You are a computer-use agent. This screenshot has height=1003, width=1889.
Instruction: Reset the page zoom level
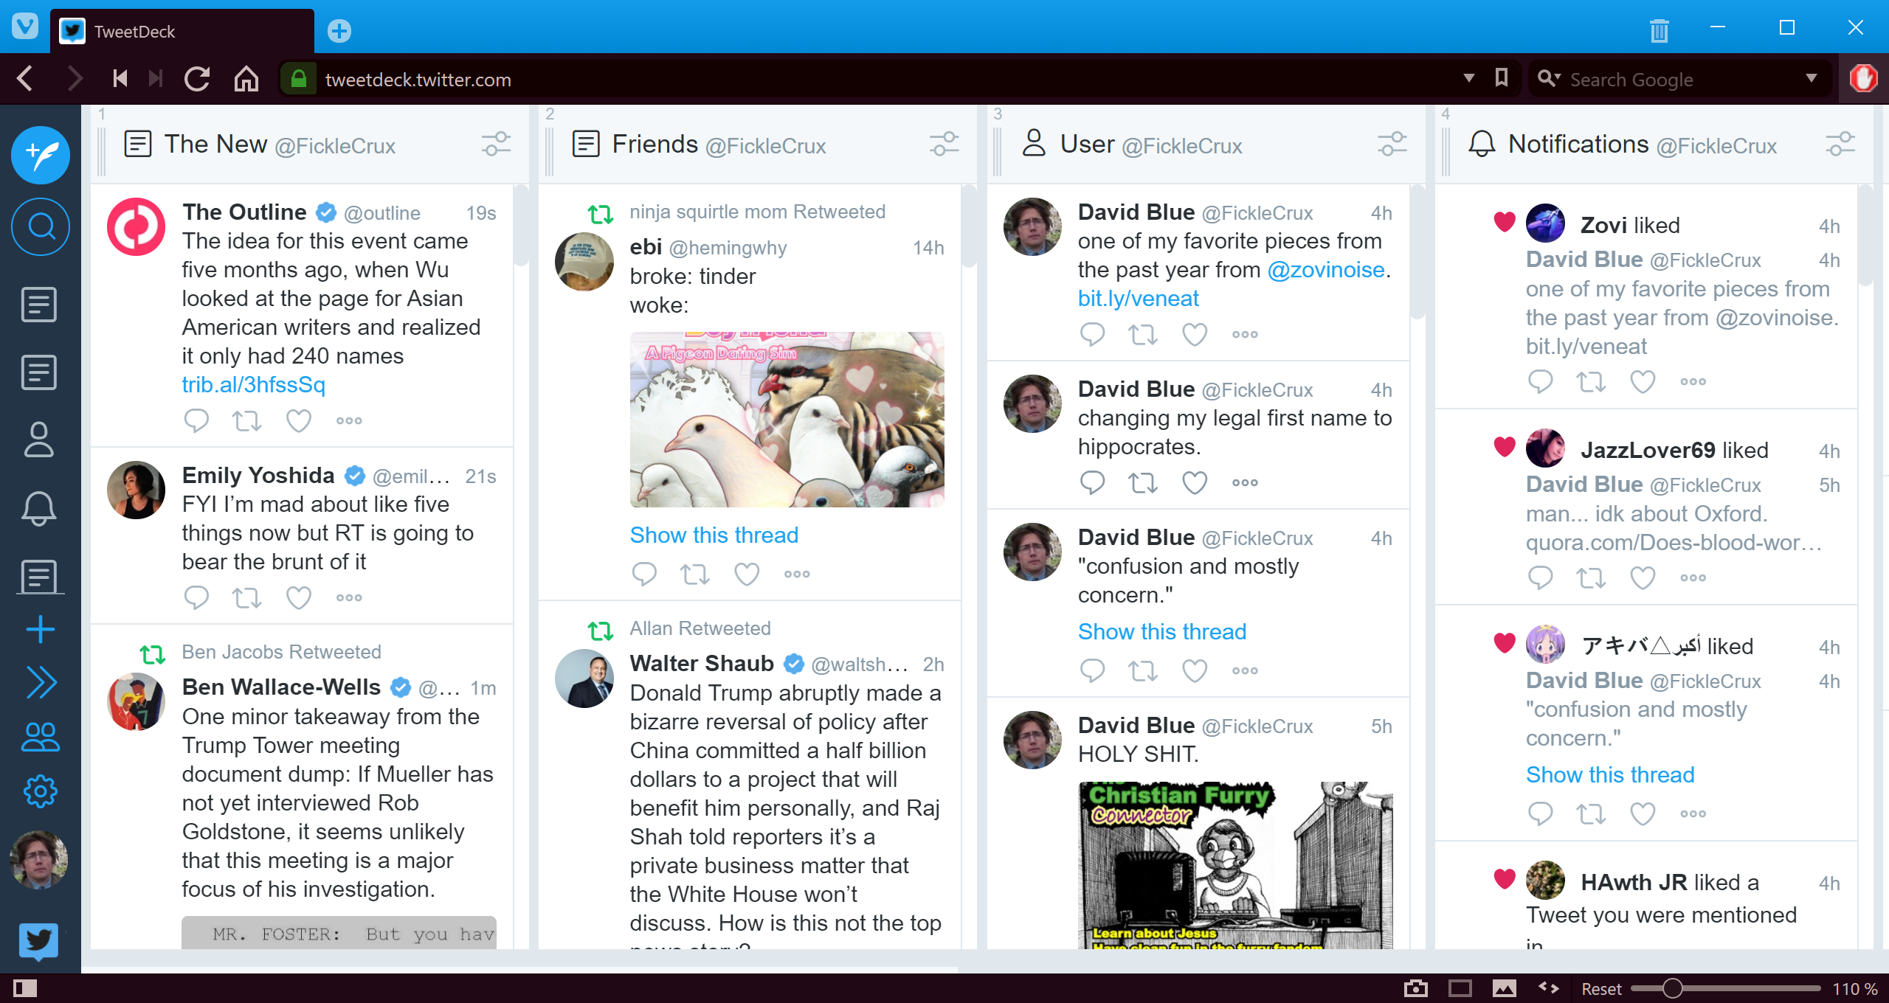[x=1600, y=989]
